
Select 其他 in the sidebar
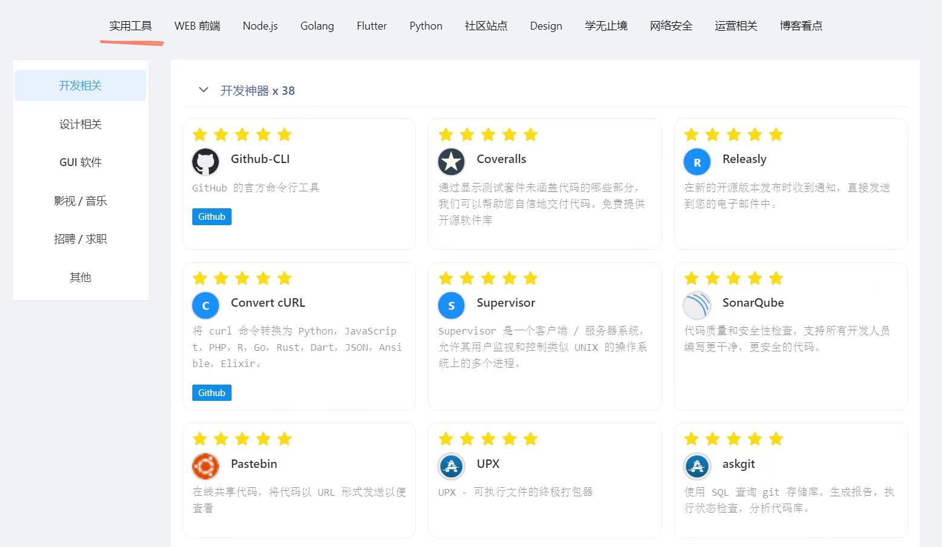tap(80, 277)
